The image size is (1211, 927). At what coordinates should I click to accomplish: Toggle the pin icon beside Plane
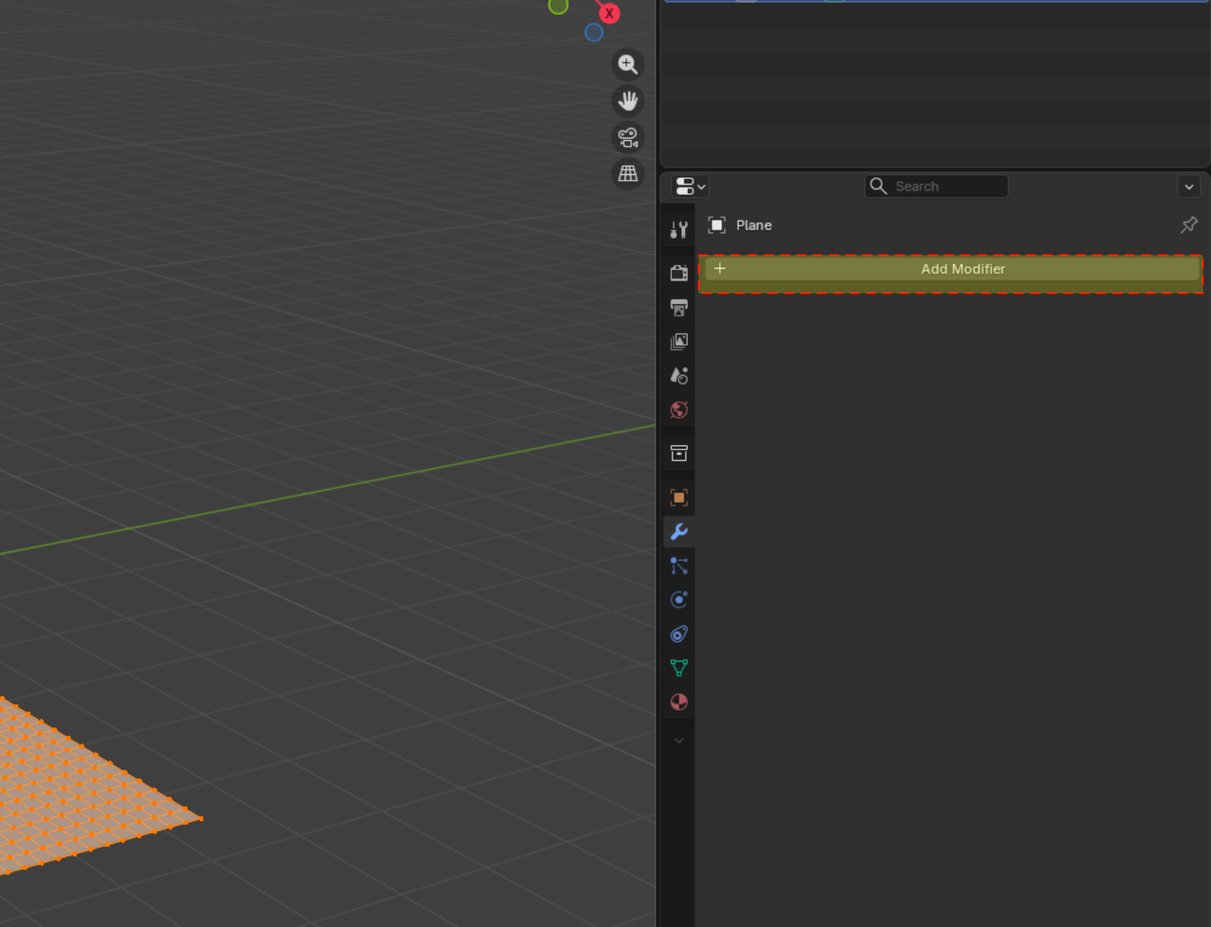tap(1189, 225)
